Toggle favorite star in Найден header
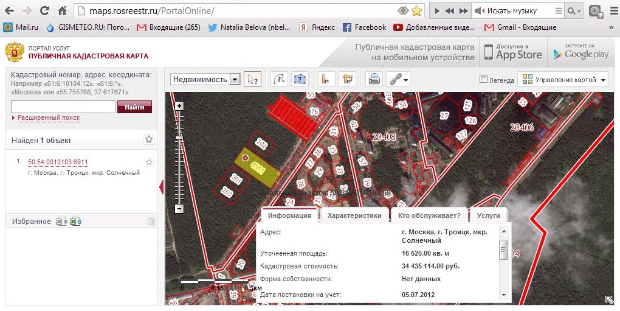The height and width of the screenshot is (311, 620). tap(149, 139)
